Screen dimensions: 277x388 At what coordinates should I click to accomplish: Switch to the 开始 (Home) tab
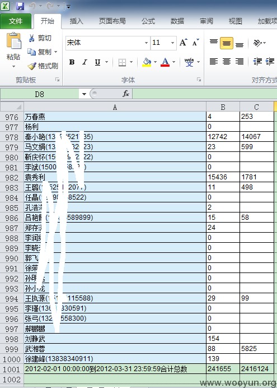(47, 21)
